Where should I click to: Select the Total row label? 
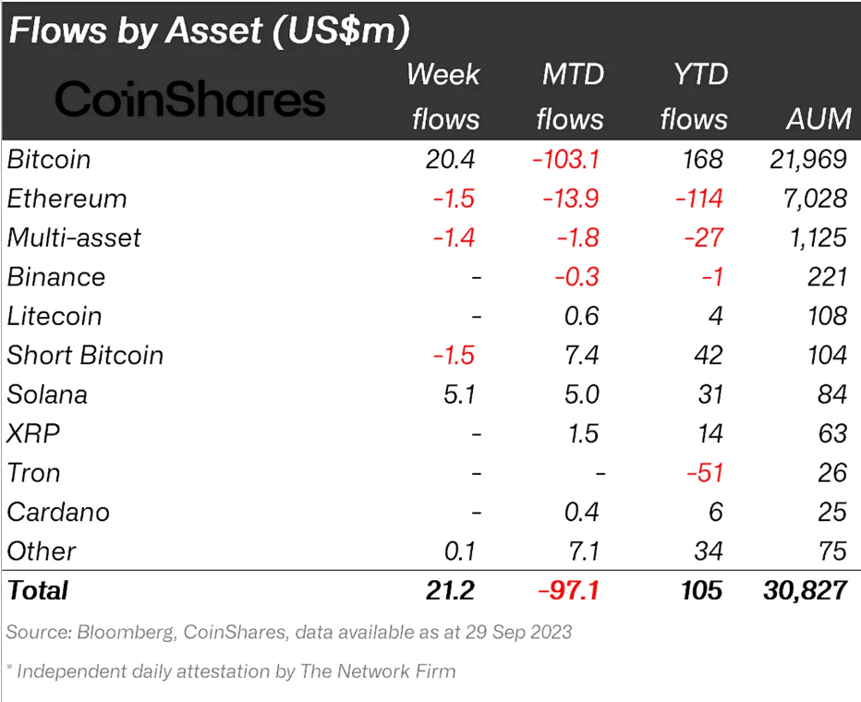pos(38,590)
